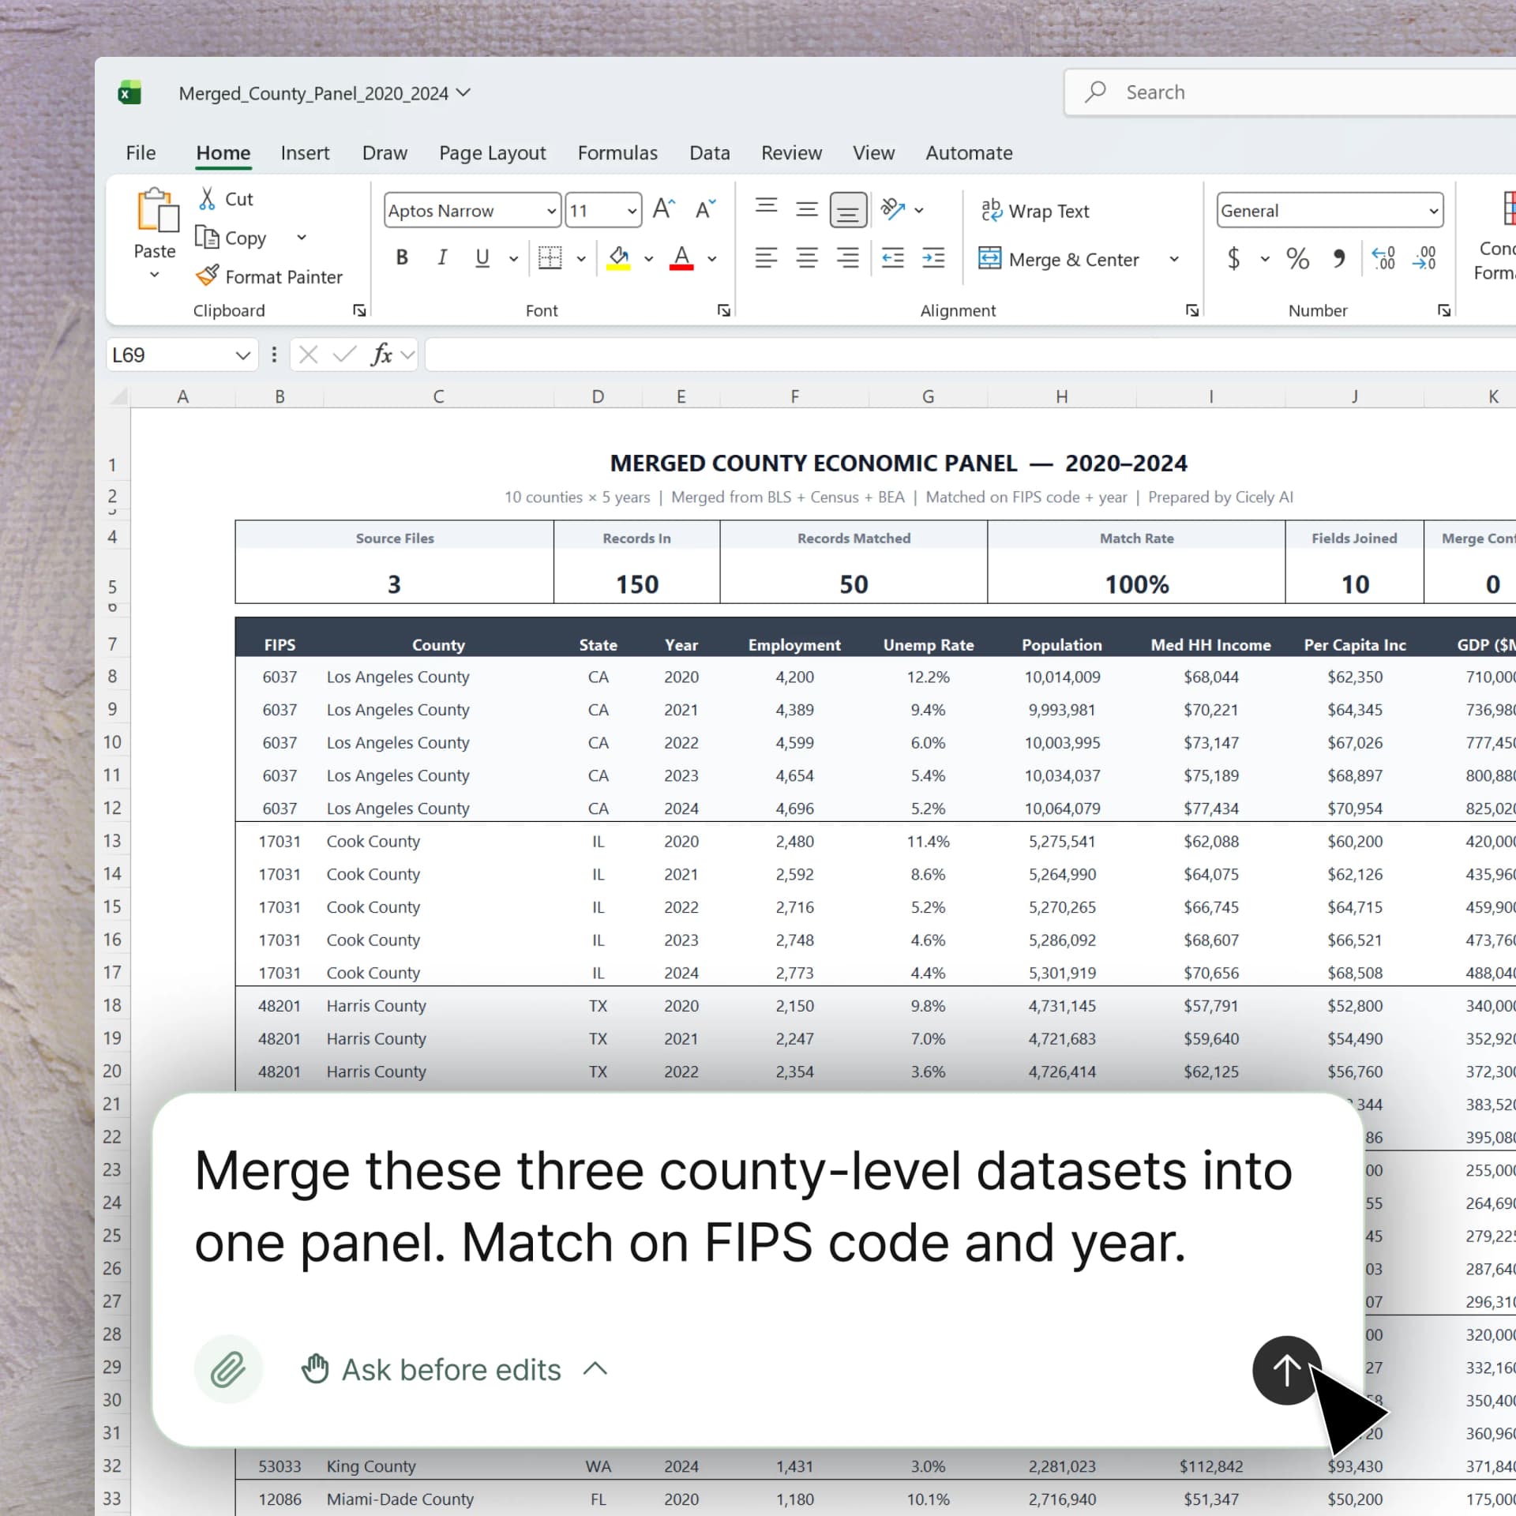1516x1516 pixels.
Task: Expand the Fill Color dropdown arrow
Action: [648, 259]
